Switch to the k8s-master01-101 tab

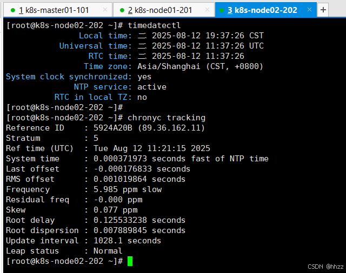pyautogui.click(x=58, y=10)
